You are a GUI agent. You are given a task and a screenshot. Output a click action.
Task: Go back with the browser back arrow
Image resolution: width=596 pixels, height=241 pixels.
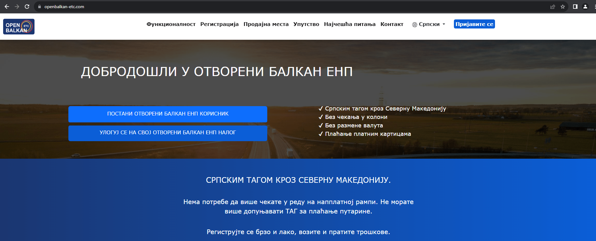7,7
